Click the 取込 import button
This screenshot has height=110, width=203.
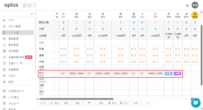[x=112, y=103]
